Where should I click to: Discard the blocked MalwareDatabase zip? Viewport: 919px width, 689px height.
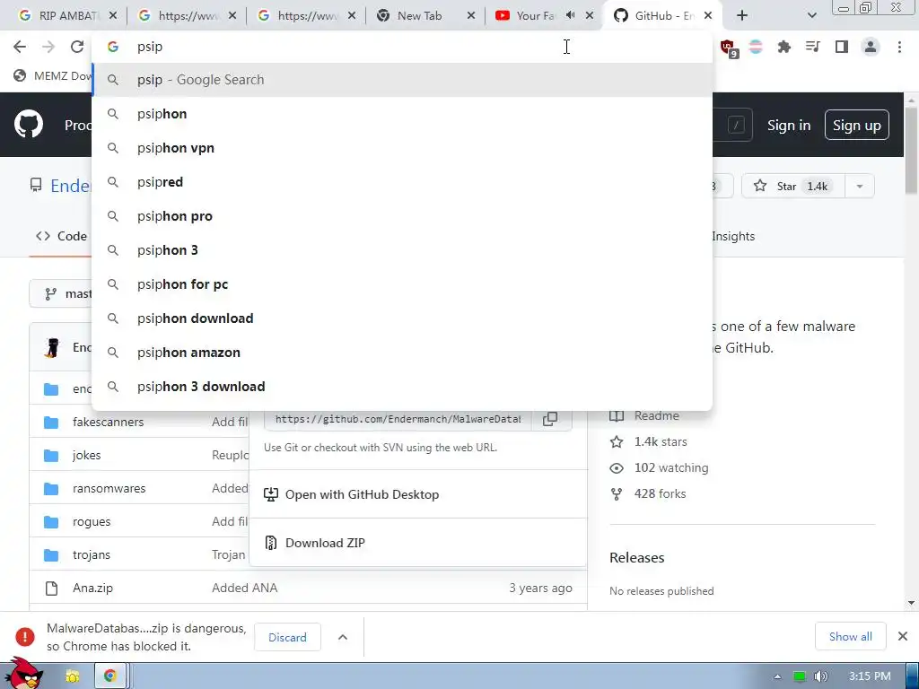[x=287, y=637]
